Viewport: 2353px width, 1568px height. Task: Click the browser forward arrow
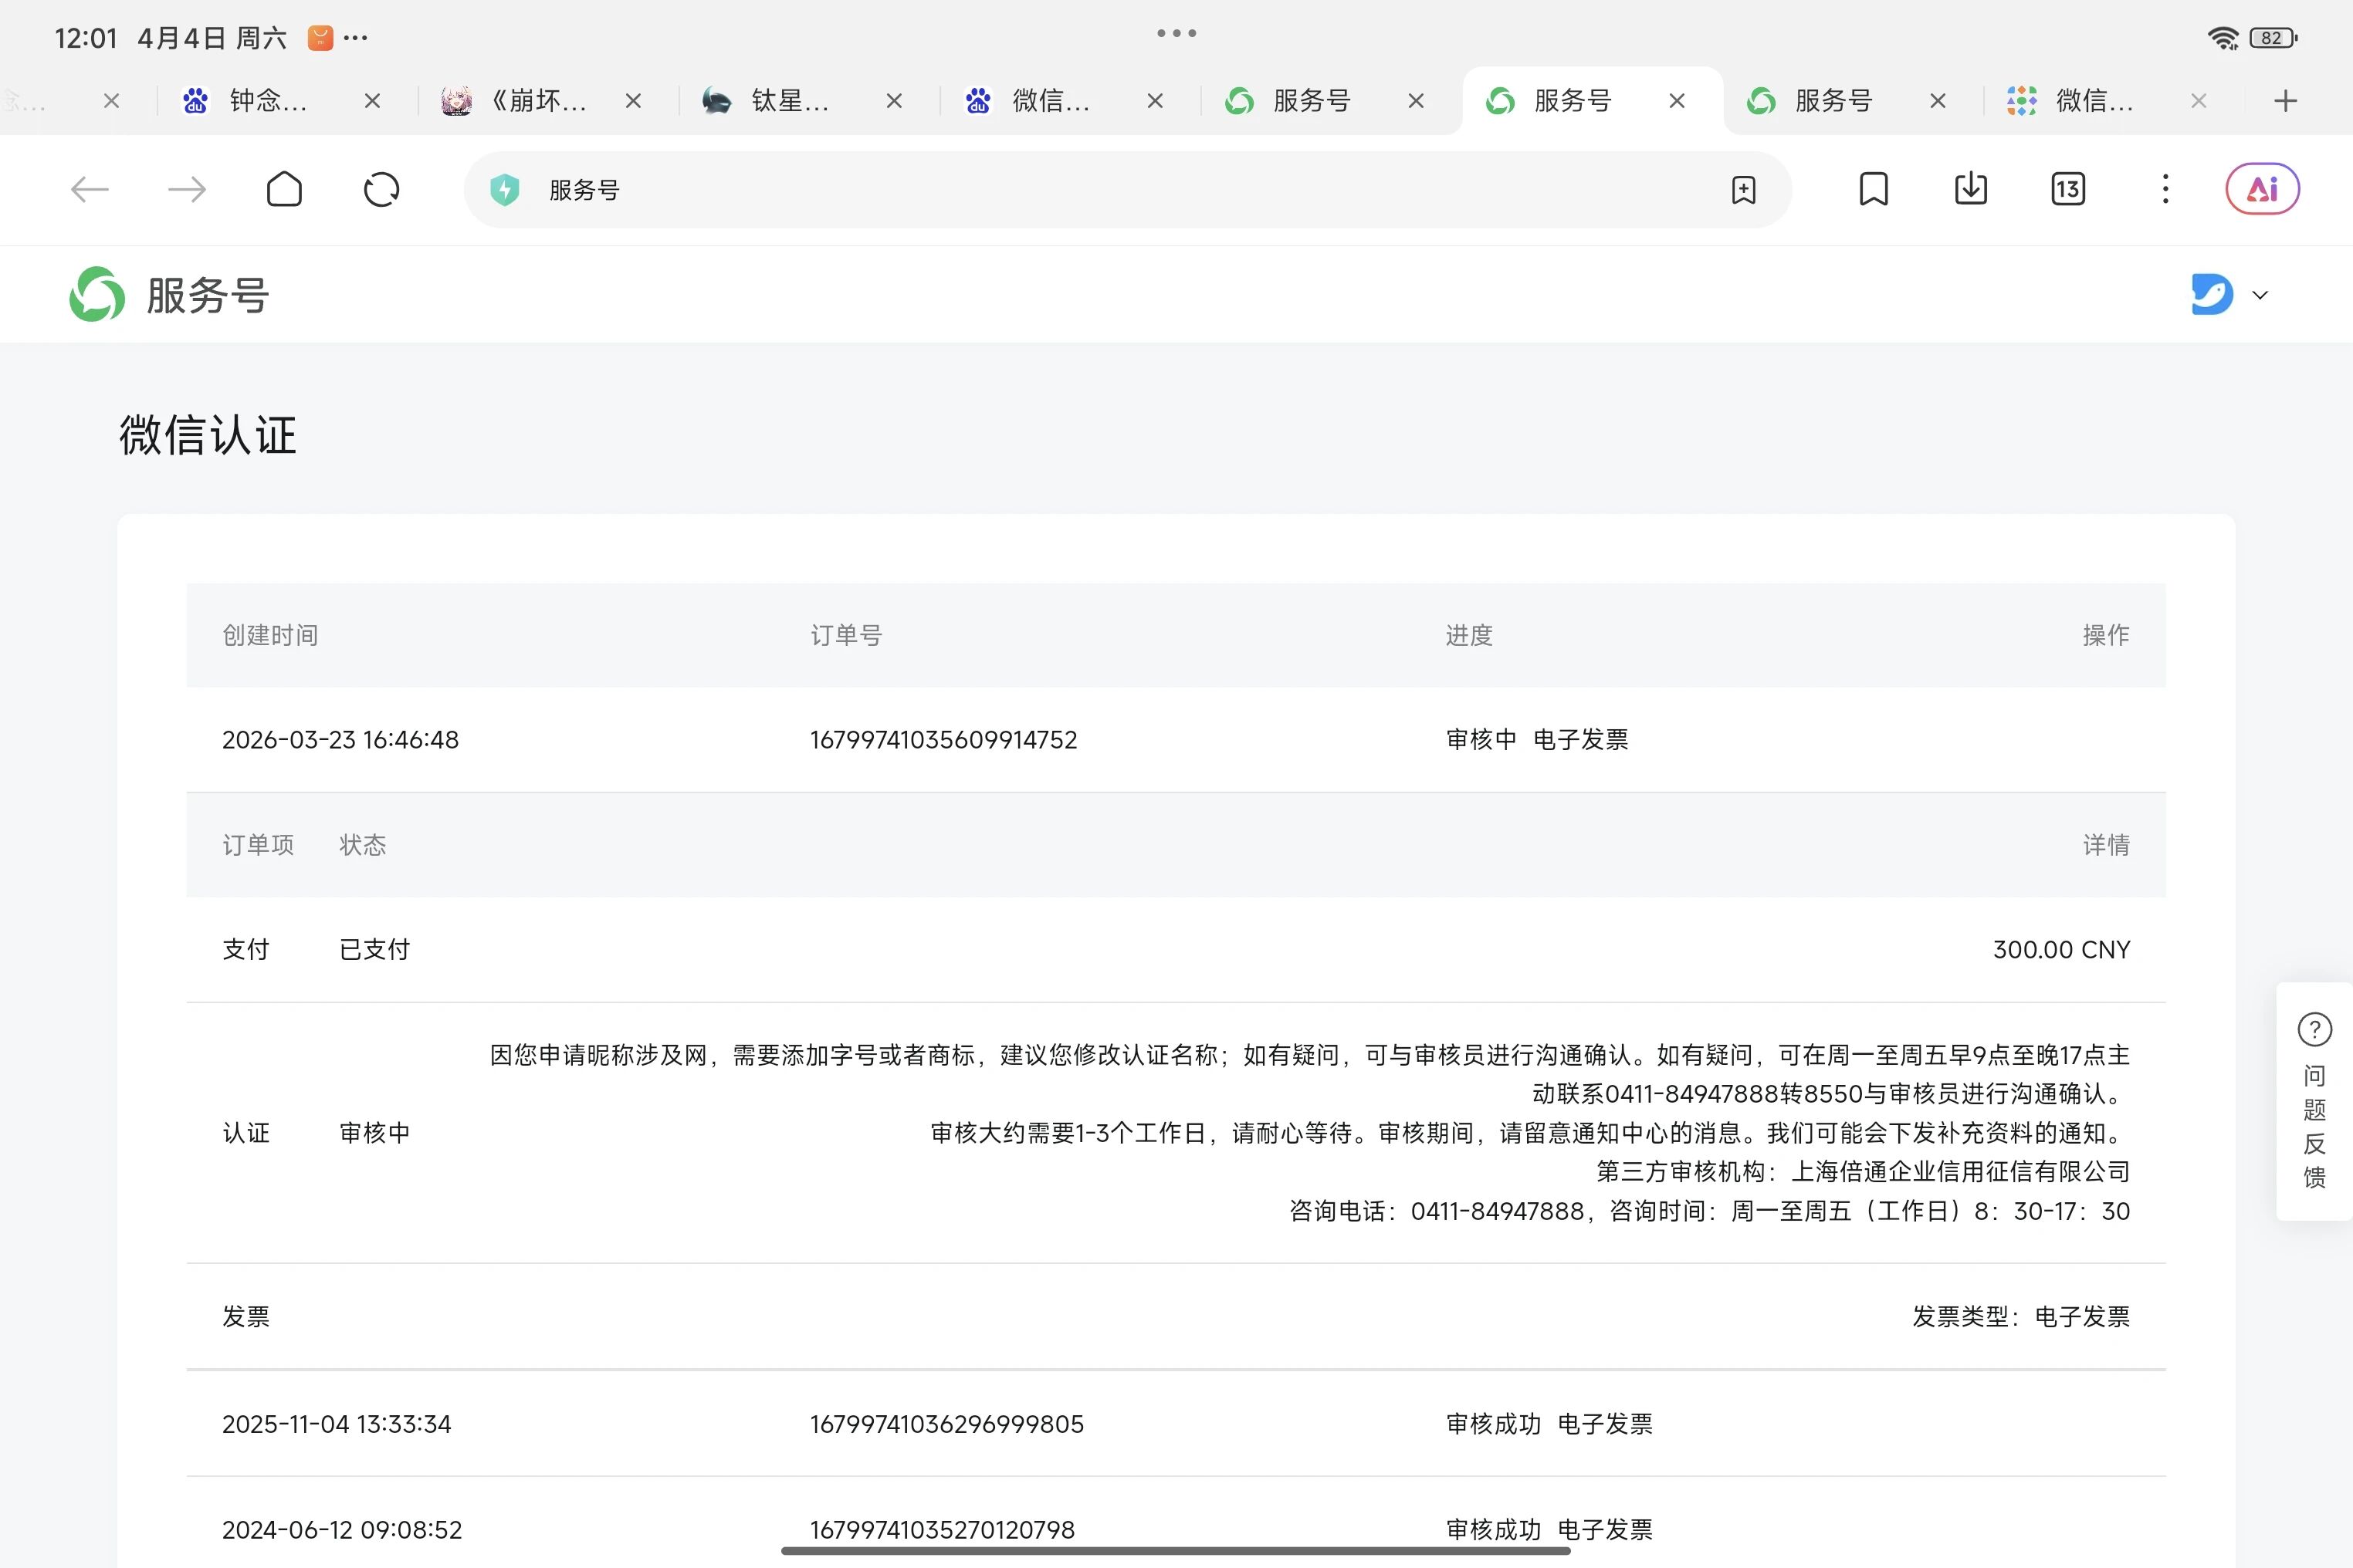coord(187,189)
